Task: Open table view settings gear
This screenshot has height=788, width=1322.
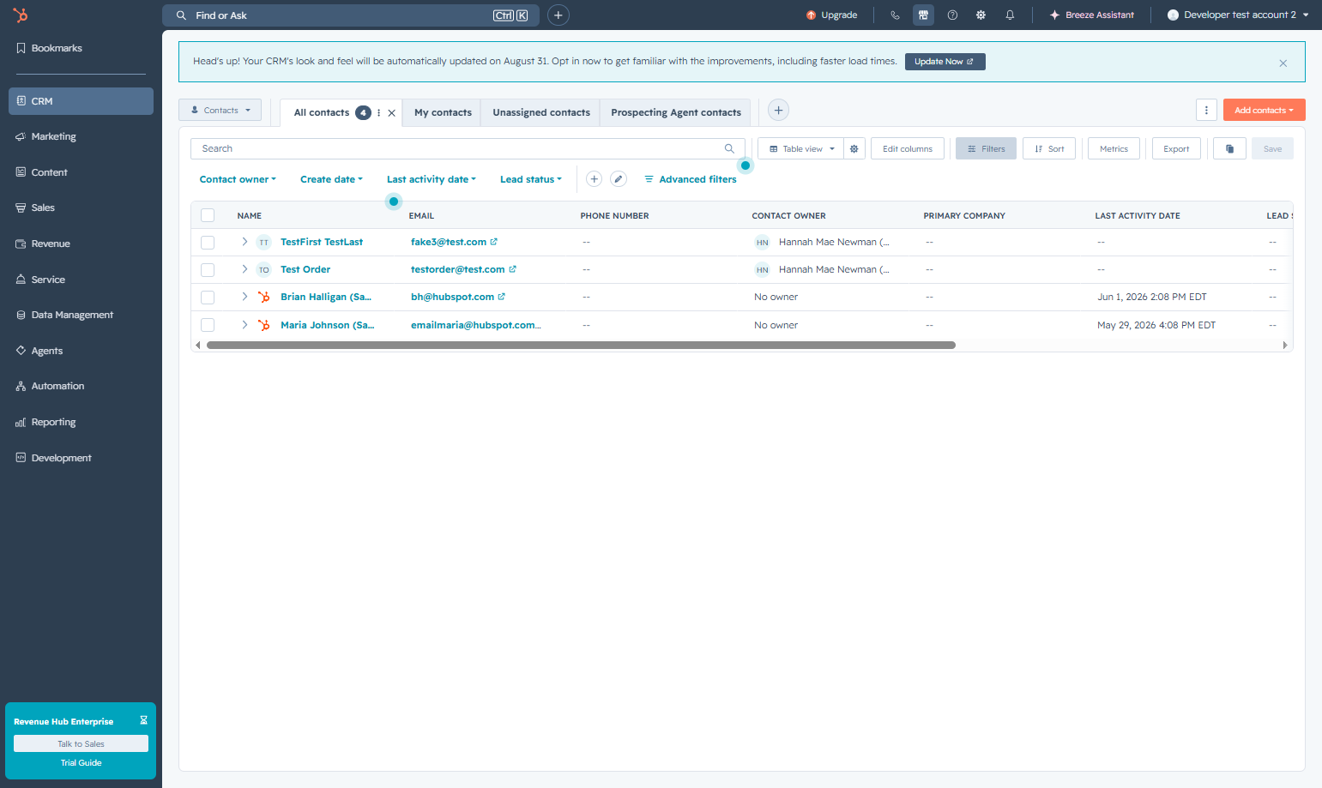Action: coord(854,148)
